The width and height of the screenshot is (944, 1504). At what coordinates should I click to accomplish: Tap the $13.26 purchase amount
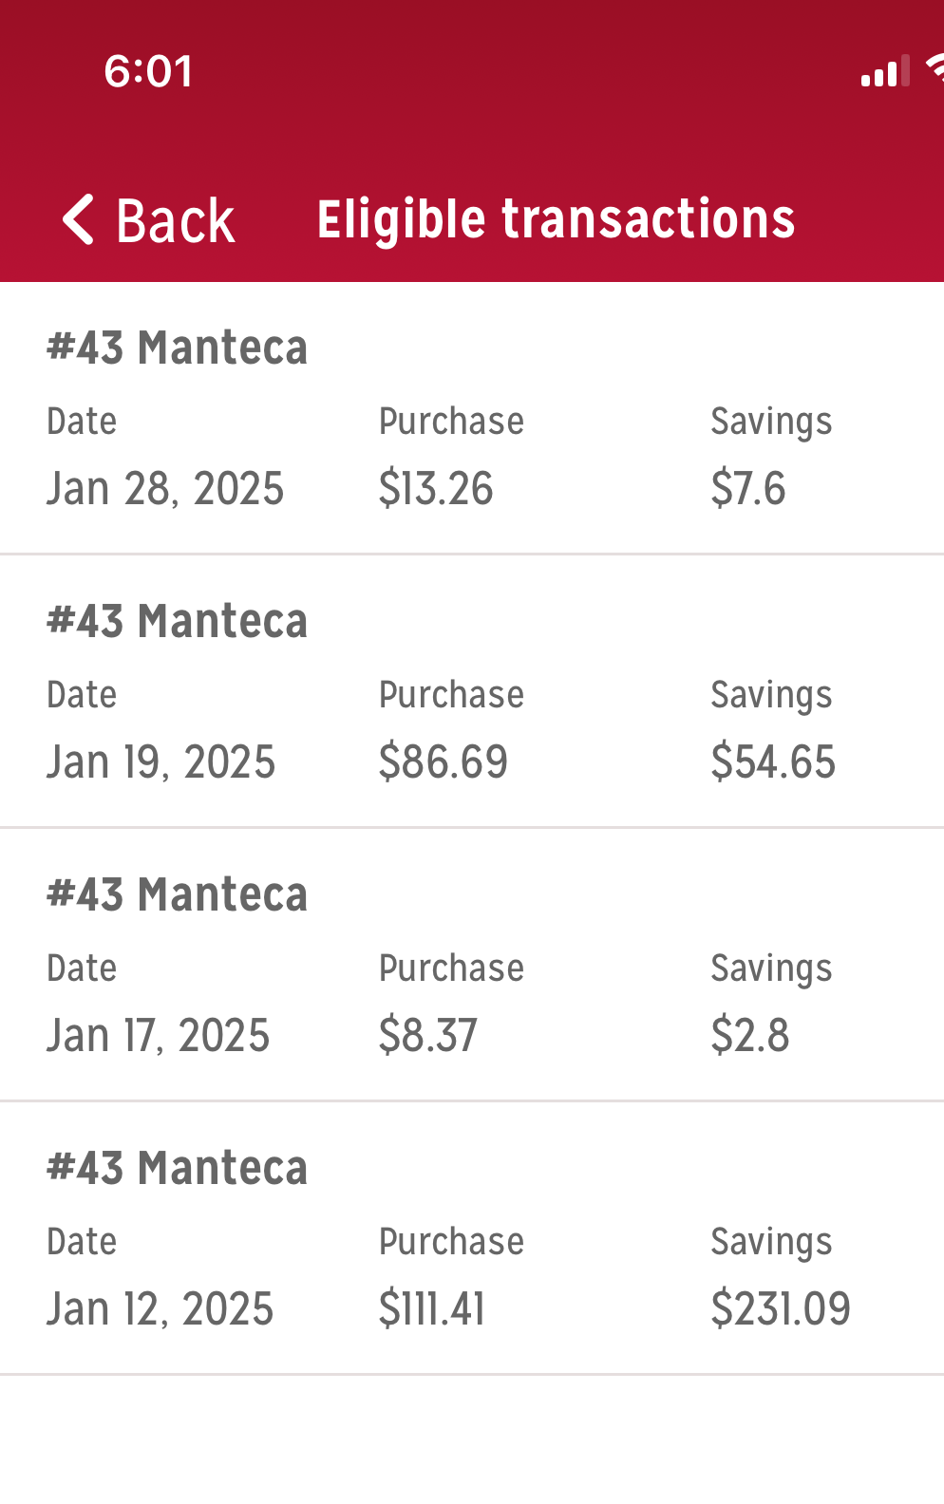pyautogui.click(x=436, y=489)
